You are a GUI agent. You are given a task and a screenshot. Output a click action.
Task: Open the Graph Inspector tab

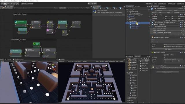tap(18, 60)
